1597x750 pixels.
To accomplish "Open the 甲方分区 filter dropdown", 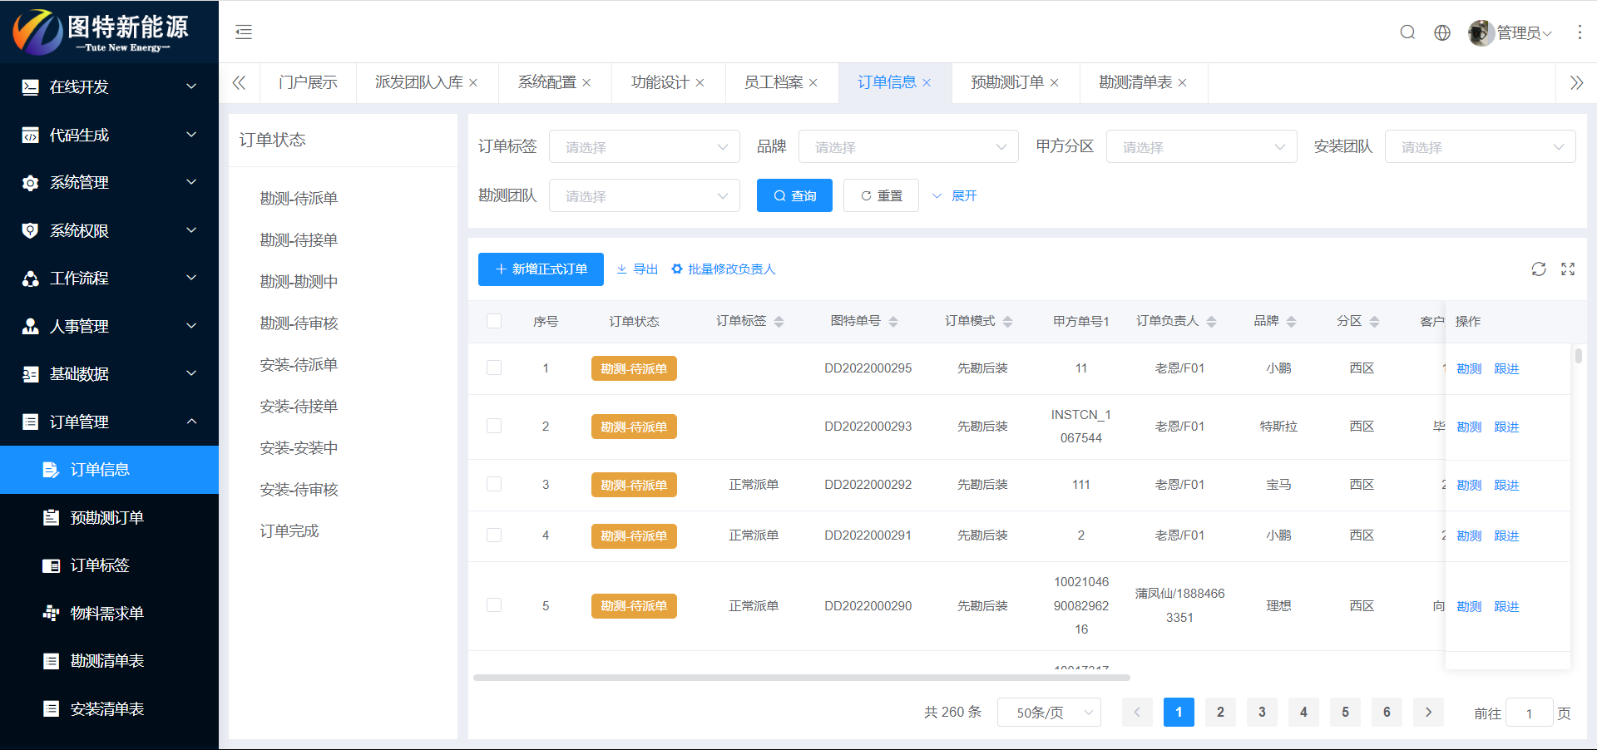I will click(x=1201, y=147).
